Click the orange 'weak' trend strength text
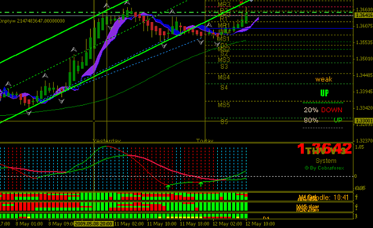Screen dimensions: 373x228 (323, 79)
